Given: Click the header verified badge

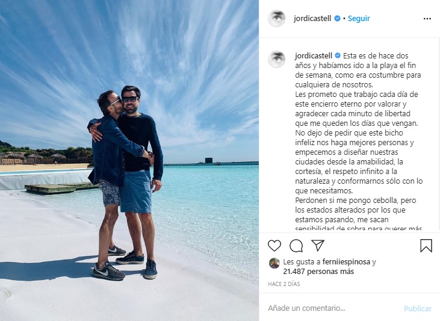Looking at the screenshot, I should coord(337,19).
